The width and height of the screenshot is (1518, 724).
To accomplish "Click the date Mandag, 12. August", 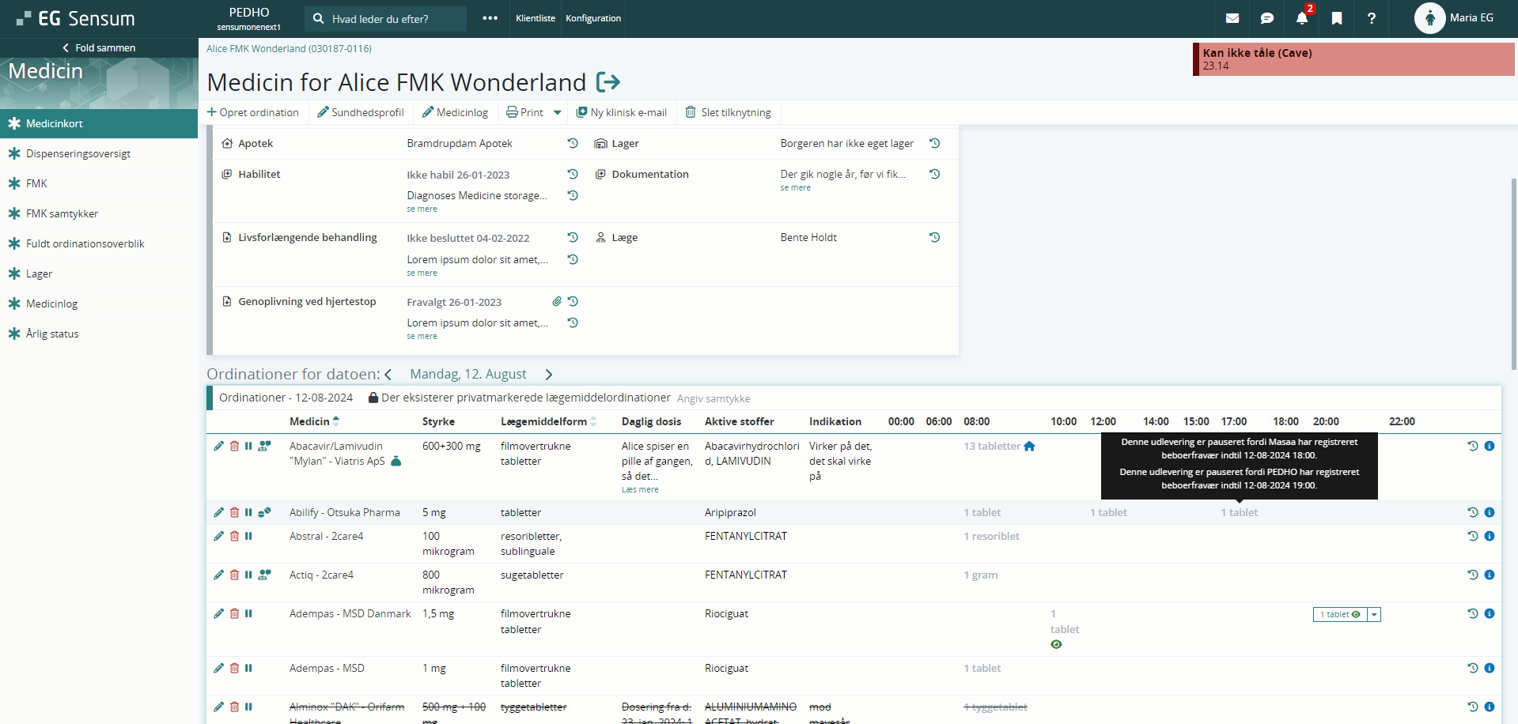I will [468, 374].
